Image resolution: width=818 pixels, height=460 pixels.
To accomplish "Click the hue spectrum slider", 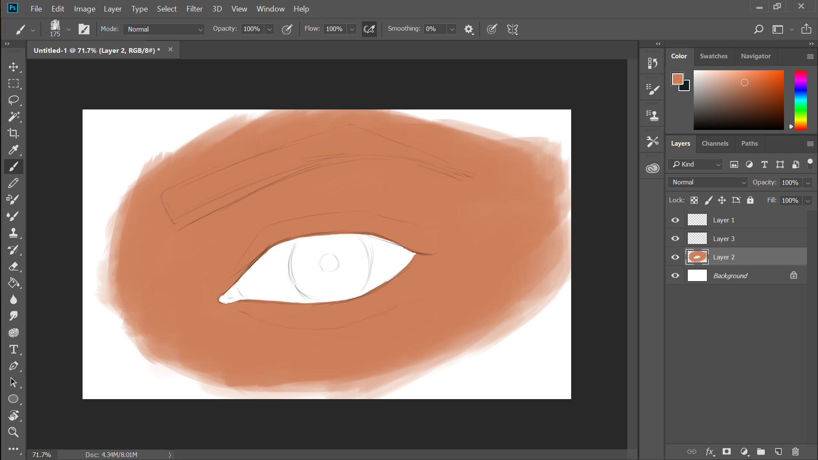I will pos(801,100).
